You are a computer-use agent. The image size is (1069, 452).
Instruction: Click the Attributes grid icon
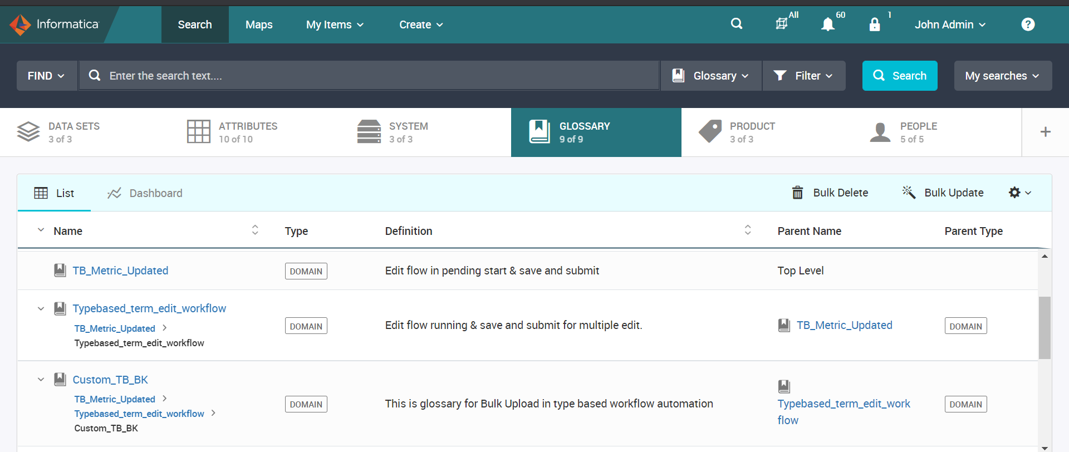199,132
